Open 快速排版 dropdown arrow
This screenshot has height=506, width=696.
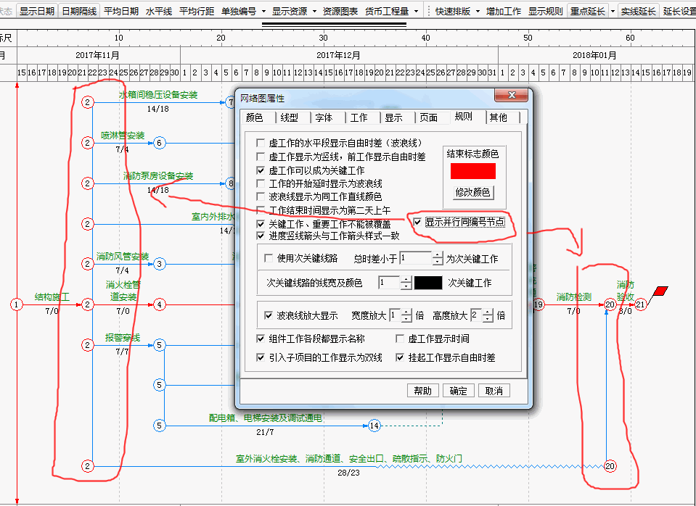[478, 11]
